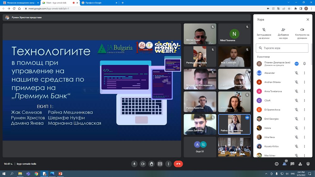Viewport: 315px width, 177px height.
Task: Mute Eli Spanevikova's microphone
Action: (x=296, y=110)
